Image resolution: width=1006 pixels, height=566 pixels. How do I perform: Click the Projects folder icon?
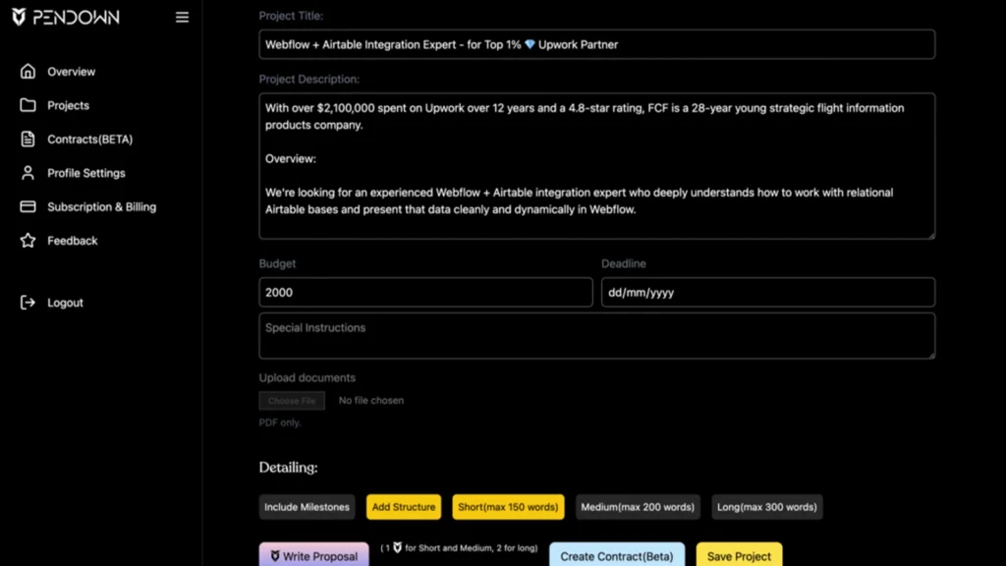click(28, 105)
